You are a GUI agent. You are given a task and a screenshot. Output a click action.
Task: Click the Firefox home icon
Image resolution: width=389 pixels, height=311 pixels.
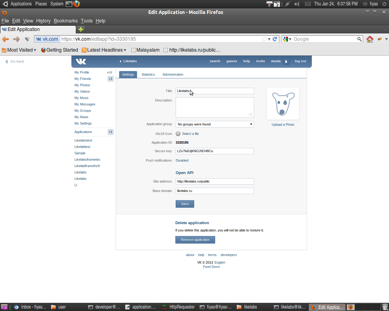click(370, 39)
